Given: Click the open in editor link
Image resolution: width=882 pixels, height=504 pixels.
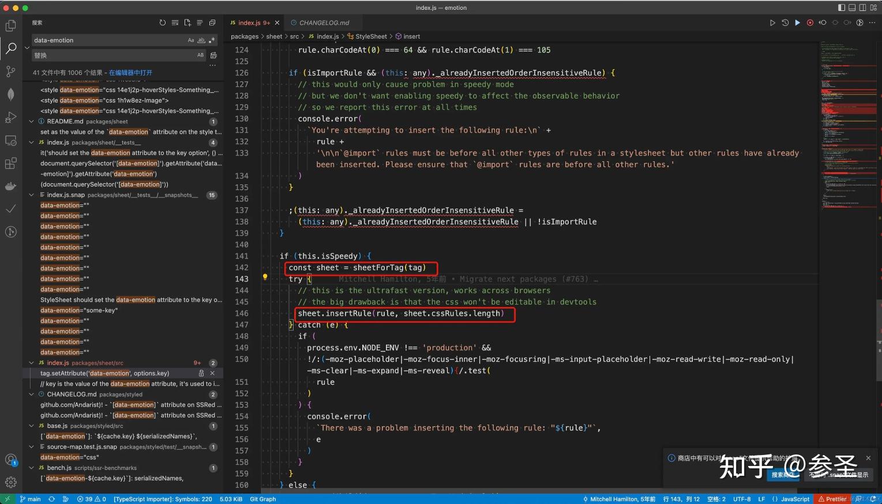Looking at the screenshot, I should 131,73.
